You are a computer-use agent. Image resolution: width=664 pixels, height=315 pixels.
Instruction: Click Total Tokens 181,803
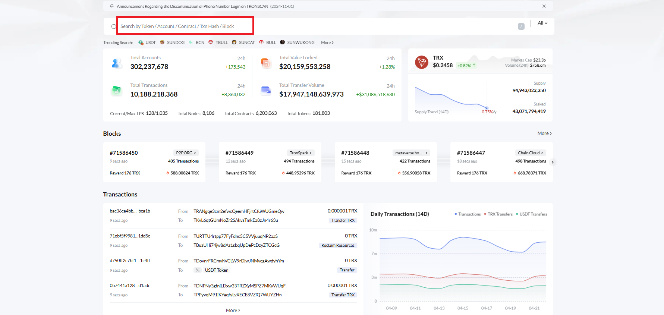(x=308, y=113)
